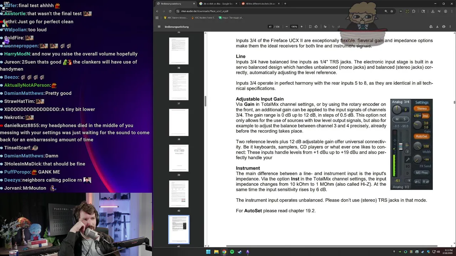The width and height of the screenshot is (456, 256).
Task: Open the Chrome profile avatar
Action: (x=446, y=11)
